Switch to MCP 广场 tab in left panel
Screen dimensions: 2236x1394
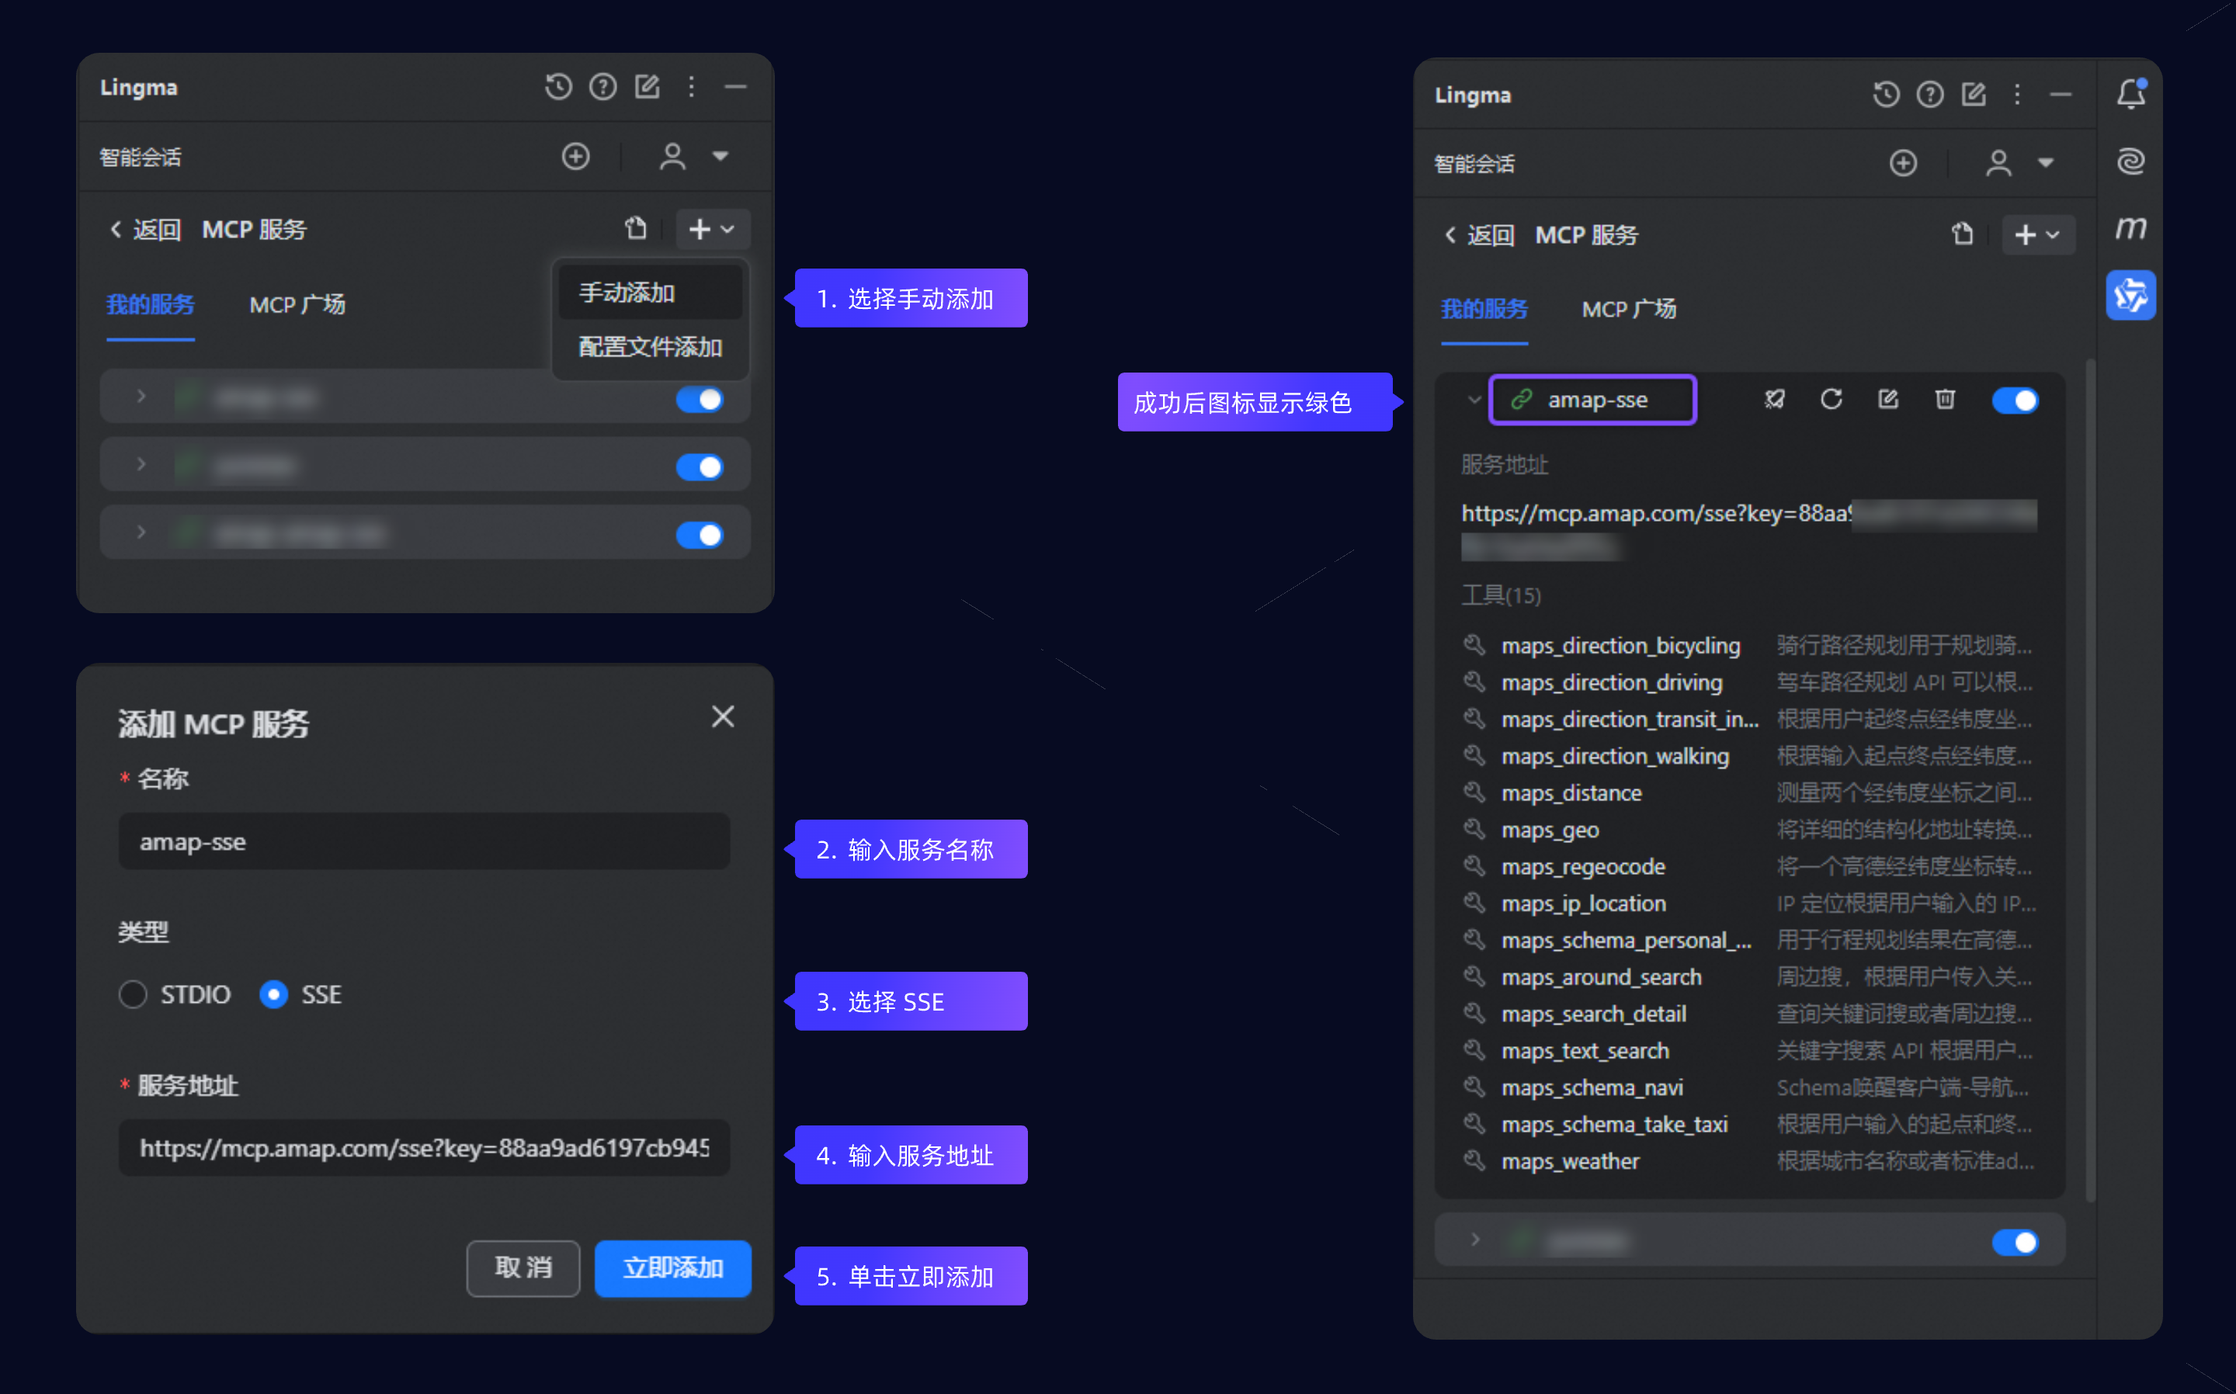tap(297, 304)
